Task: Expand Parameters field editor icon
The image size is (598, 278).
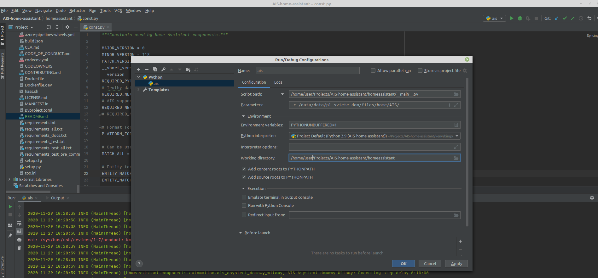Action: [456, 105]
